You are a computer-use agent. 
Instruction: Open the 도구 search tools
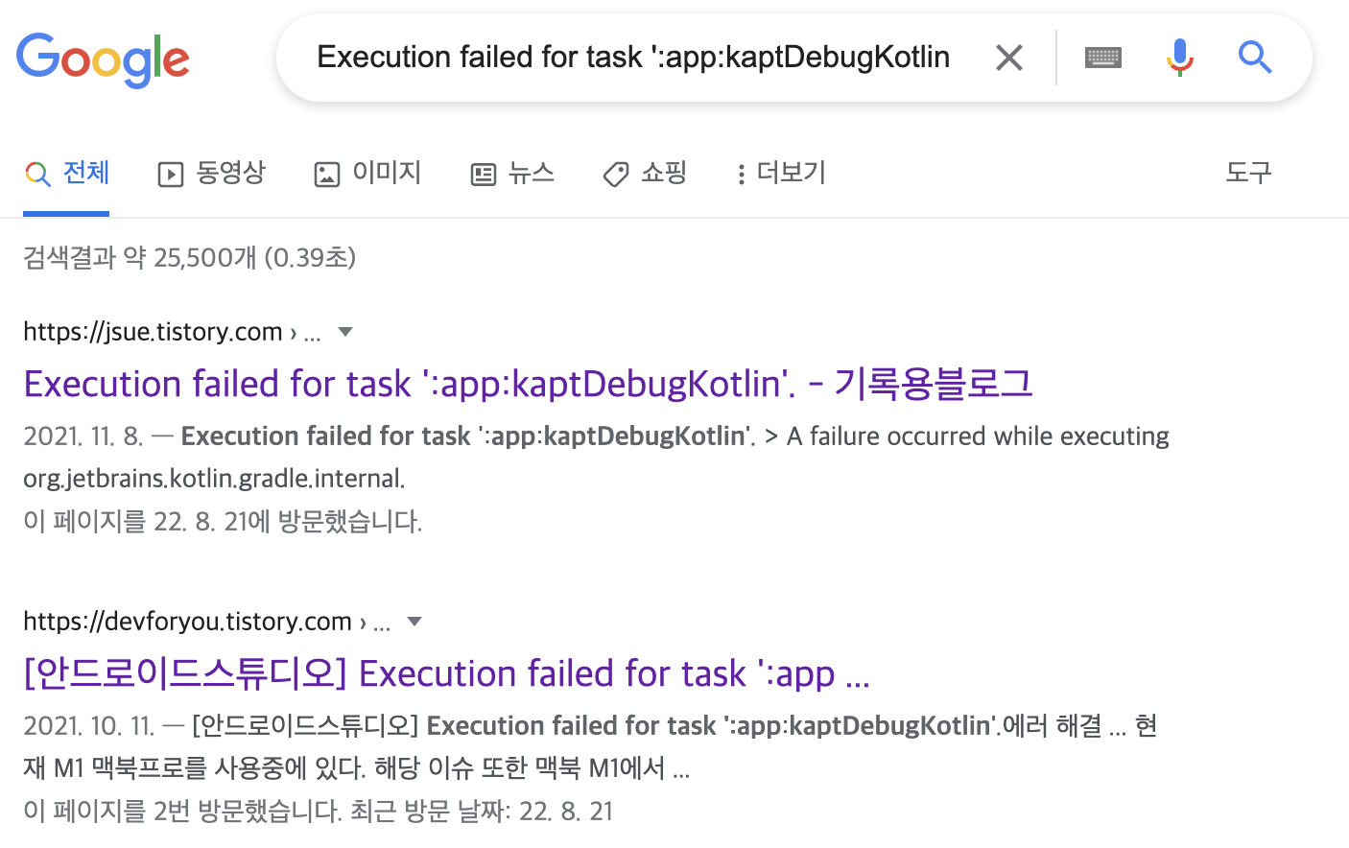[x=1248, y=173]
